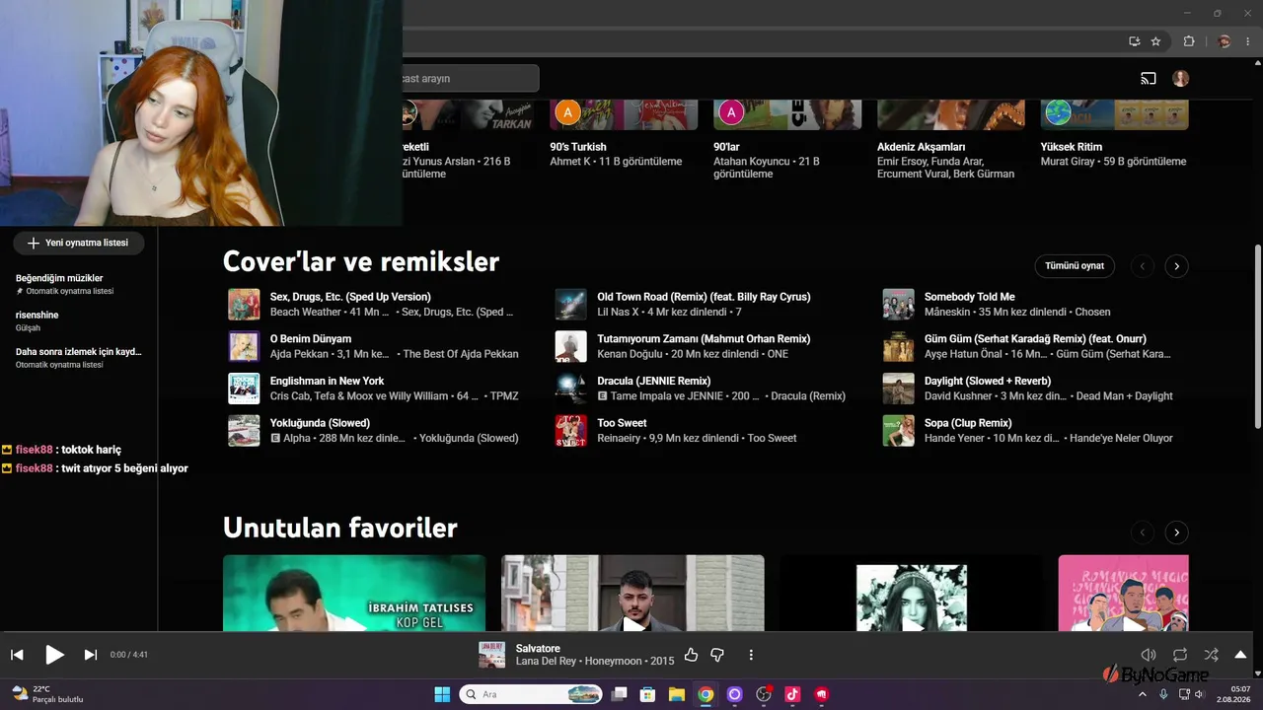Click the Windows taskbar search box
Viewport: 1263px width, 710px height.
[x=531, y=694]
